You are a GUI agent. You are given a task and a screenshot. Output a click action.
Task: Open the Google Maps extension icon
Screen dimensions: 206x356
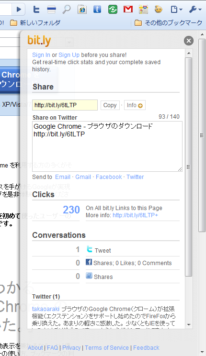coord(143,9)
